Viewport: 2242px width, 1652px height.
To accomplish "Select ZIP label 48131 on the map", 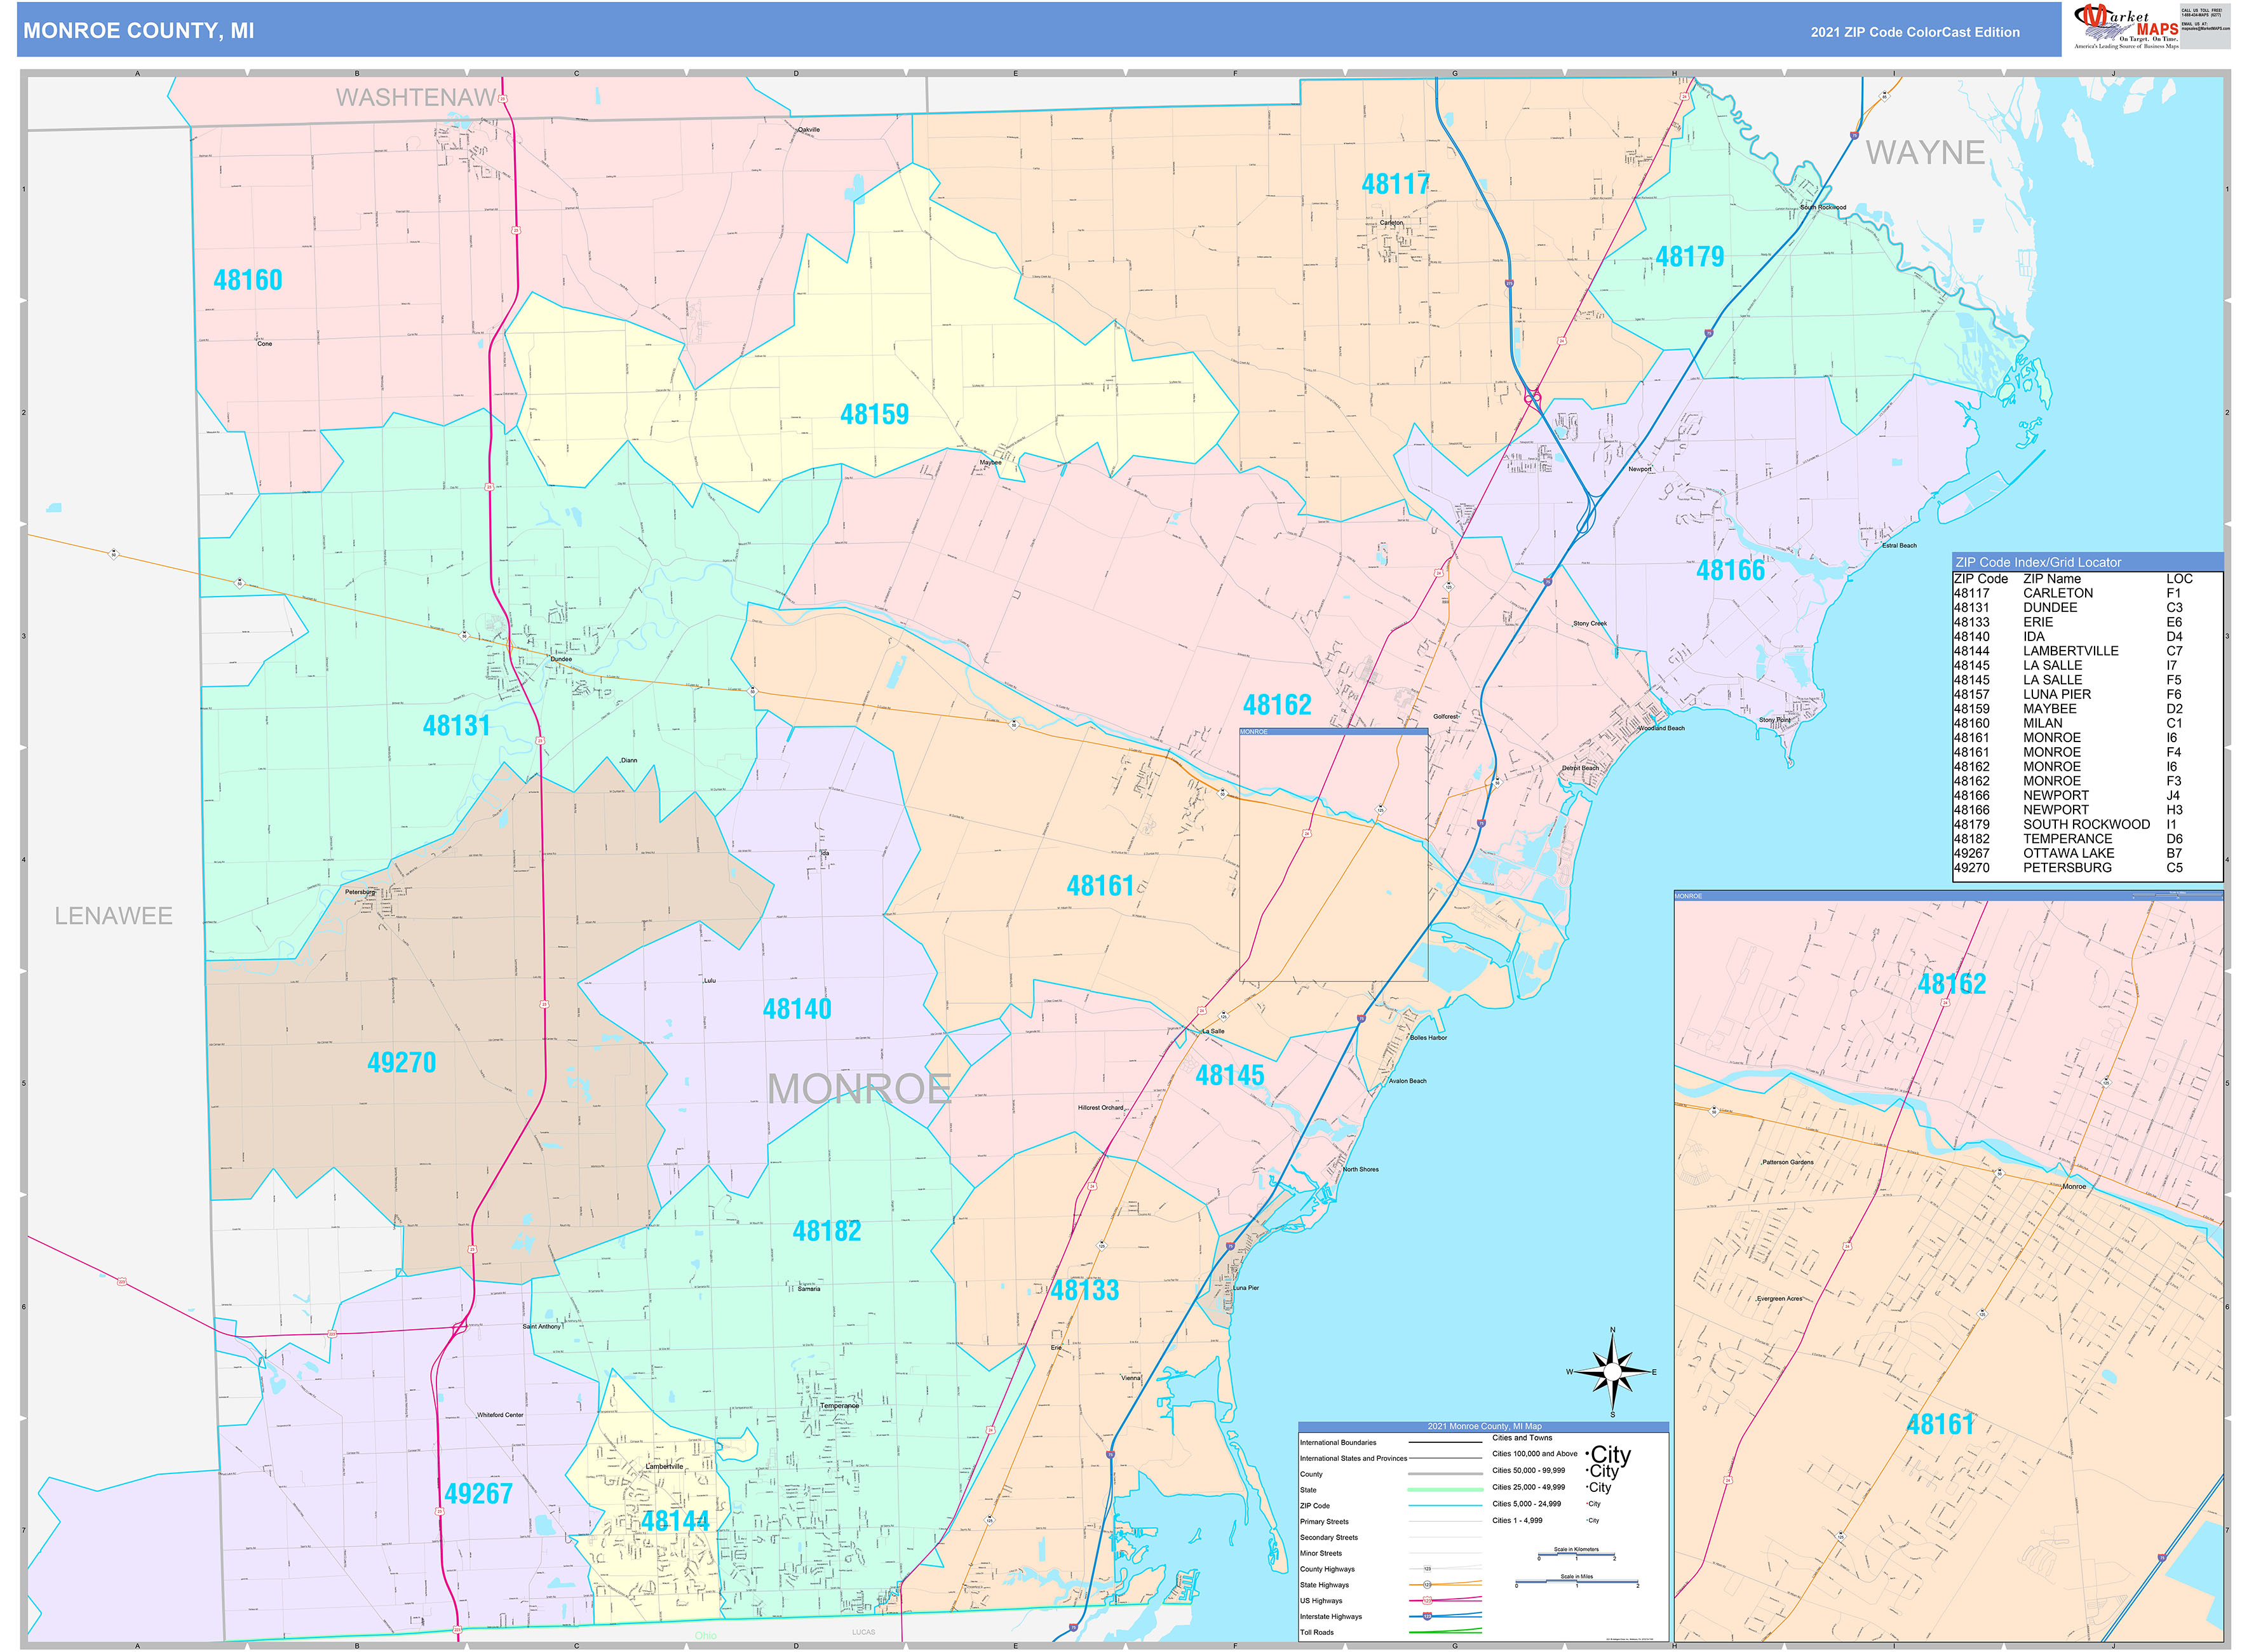I will pos(456,725).
